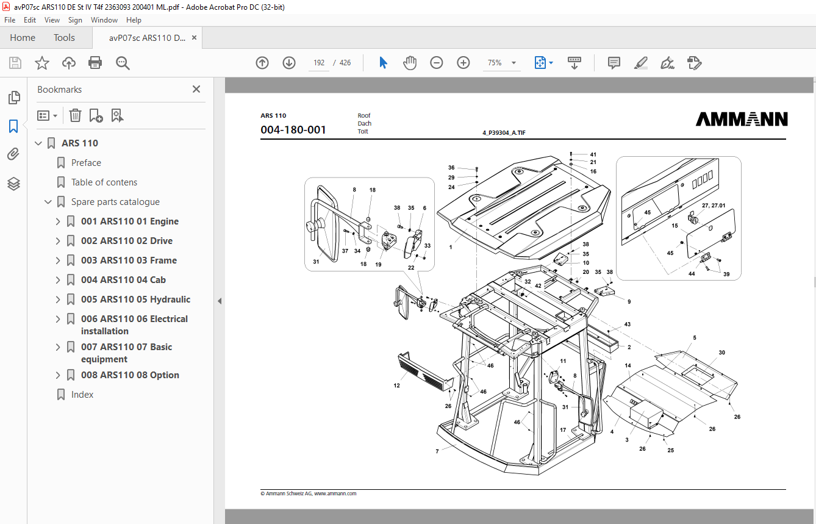Go to next page arrow icon

point(289,63)
